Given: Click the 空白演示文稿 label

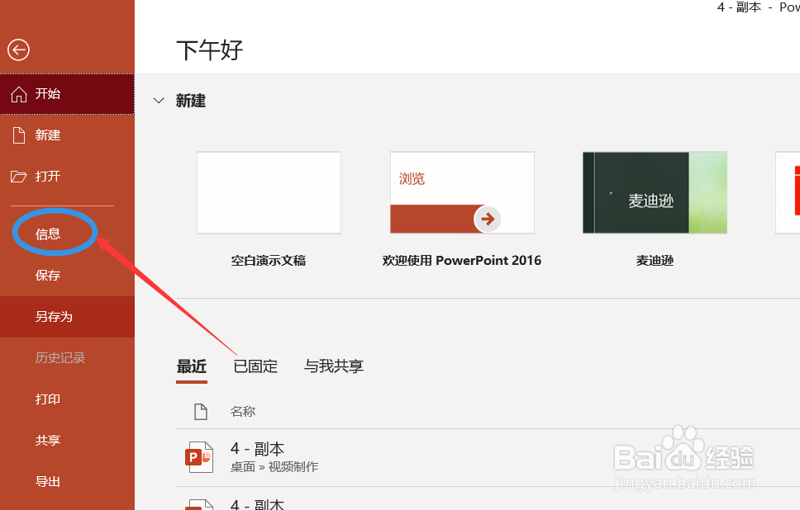Looking at the screenshot, I should pos(269,260).
